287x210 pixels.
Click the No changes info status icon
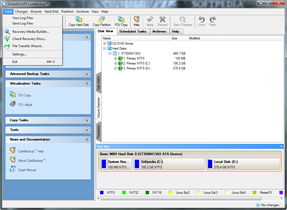(258, 205)
